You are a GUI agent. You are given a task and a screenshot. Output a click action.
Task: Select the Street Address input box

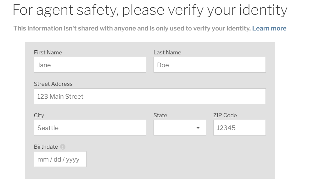pyautogui.click(x=150, y=96)
